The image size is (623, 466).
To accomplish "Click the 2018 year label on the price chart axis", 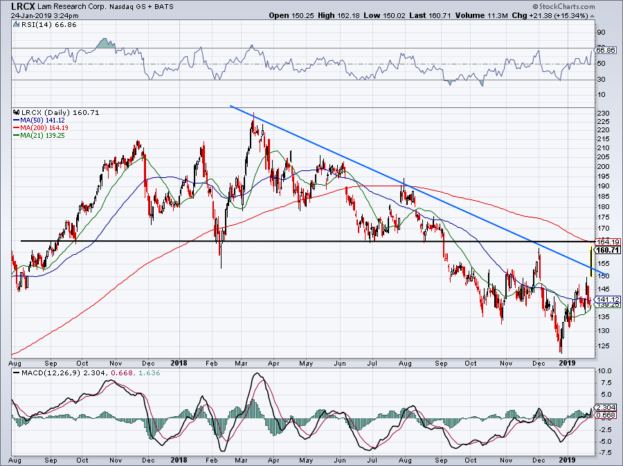I will (179, 363).
